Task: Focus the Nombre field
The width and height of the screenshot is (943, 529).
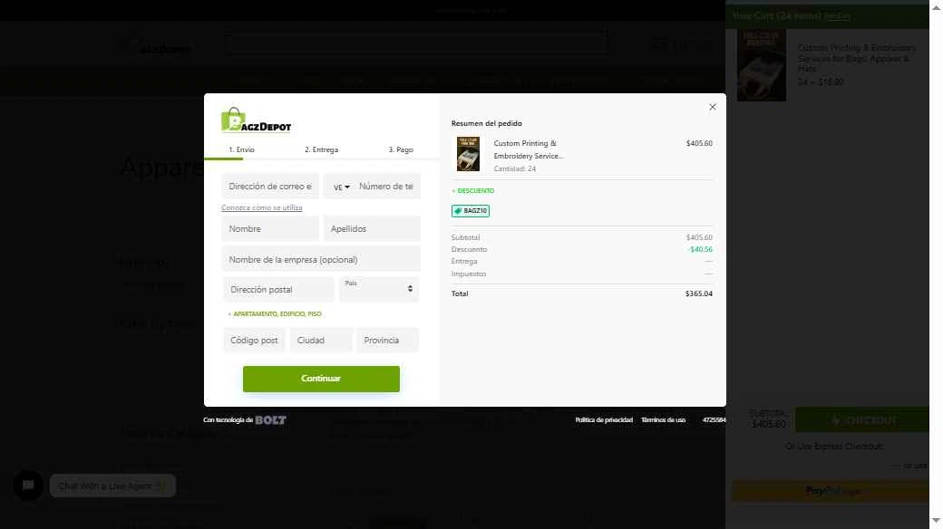Action: 270,229
